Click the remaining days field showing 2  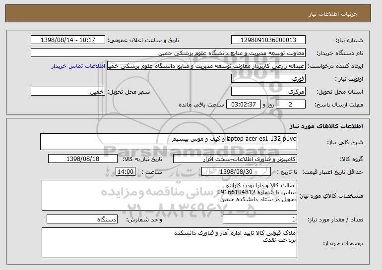click(290, 105)
